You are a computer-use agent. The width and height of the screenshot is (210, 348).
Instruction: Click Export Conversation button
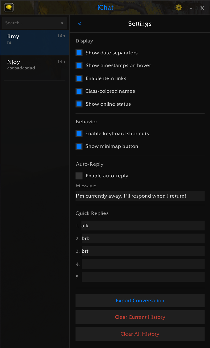tap(140, 301)
